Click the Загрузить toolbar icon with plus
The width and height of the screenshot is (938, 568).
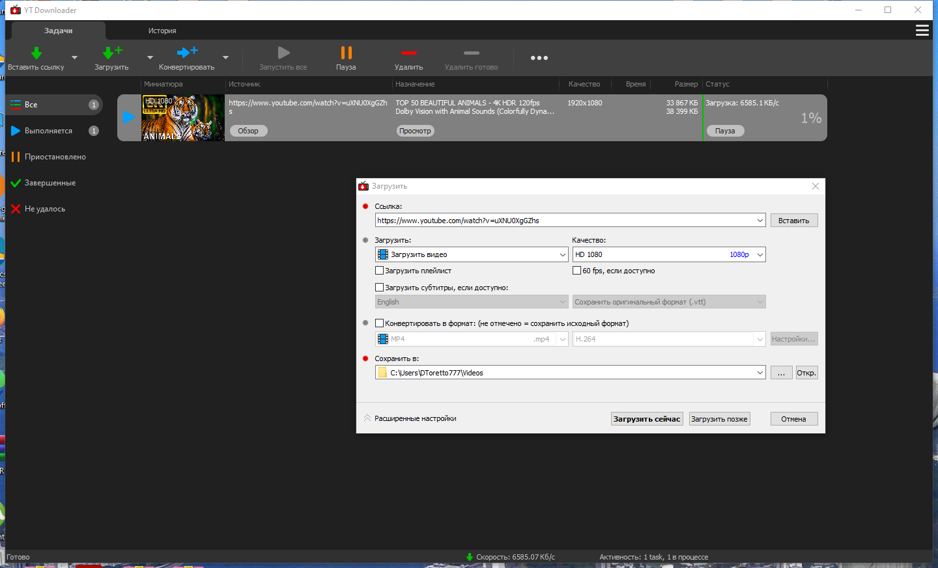[x=112, y=53]
